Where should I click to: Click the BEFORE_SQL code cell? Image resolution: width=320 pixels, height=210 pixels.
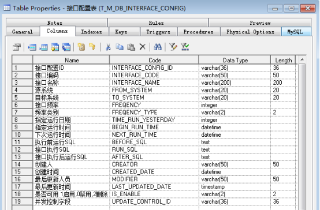coord(154,142)
